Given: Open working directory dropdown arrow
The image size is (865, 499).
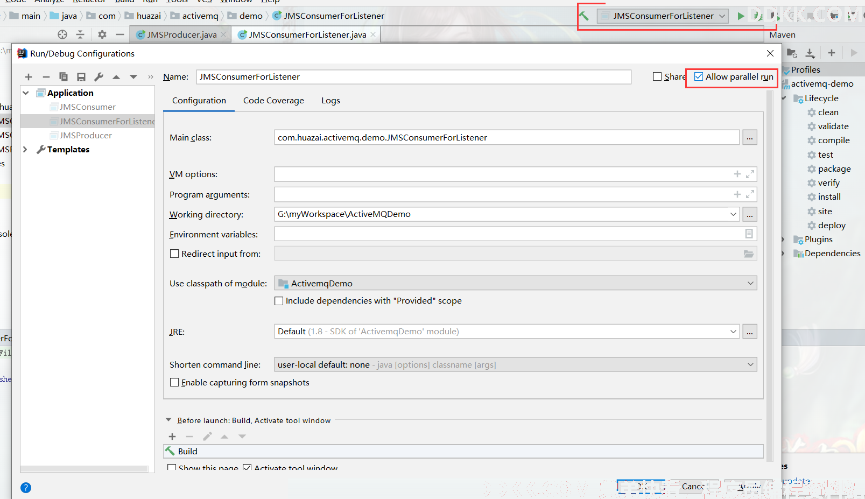Looking at the screenshot, I should coord(733,214).
